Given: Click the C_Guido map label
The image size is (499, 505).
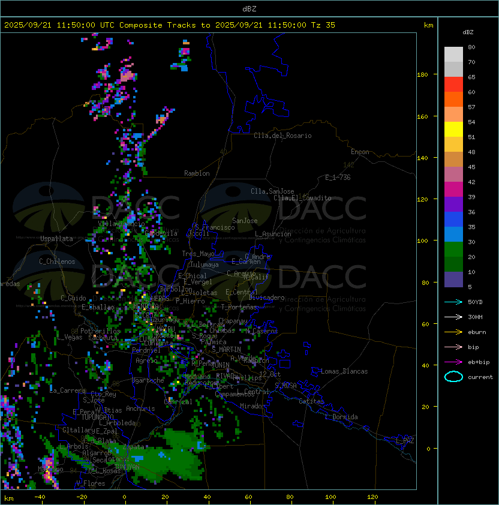Looking at the screenshot, I should (73, 298).
